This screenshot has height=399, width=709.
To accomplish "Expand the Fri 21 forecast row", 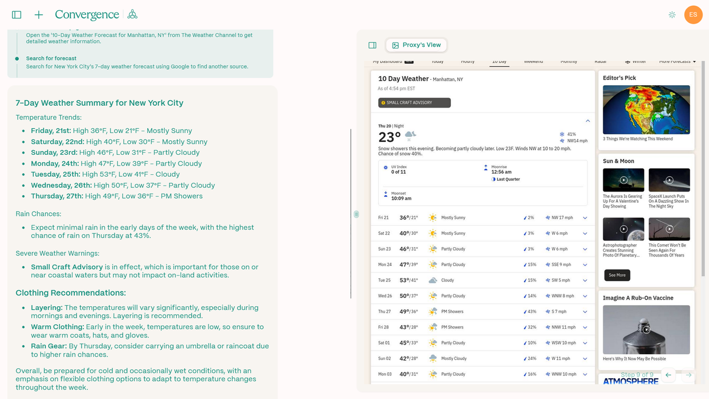I will pyautogui.click(x=585, y=218).
